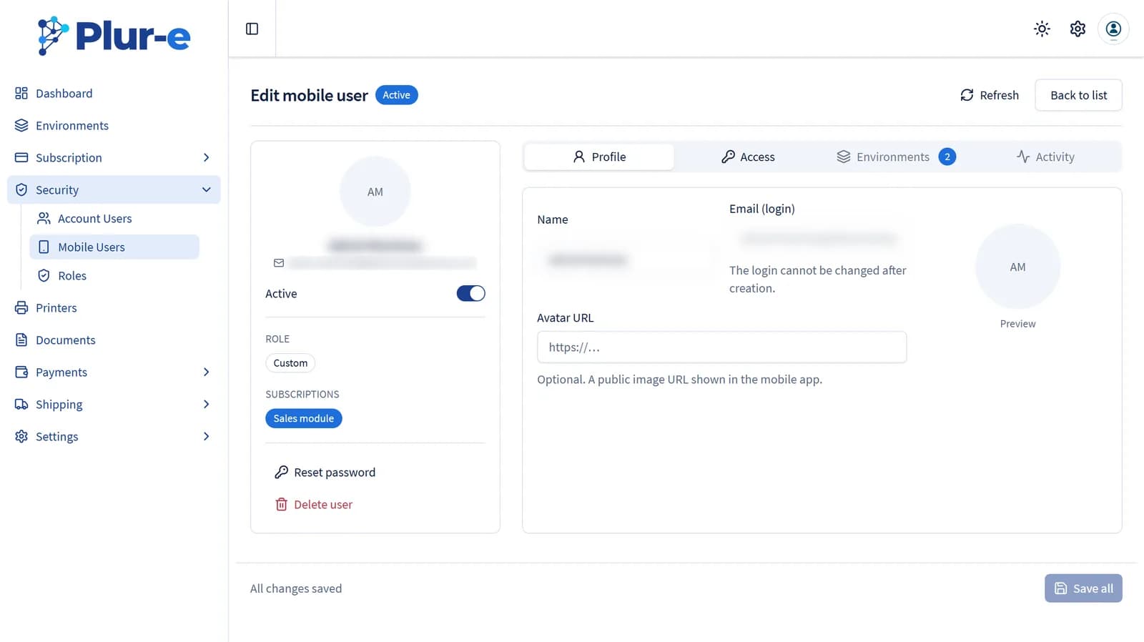Expand the Settings sidebar menu
The width and height of the screenshot is (1144, 642).
click(x=114, y=436)
